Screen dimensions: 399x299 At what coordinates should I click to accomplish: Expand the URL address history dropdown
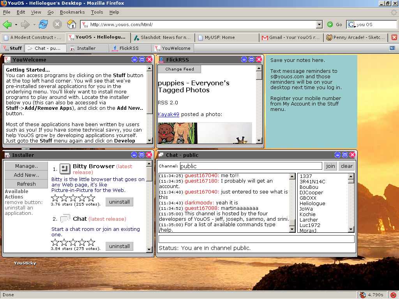click(319, 25)
